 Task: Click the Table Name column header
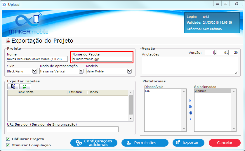click(x=25, y=92)
